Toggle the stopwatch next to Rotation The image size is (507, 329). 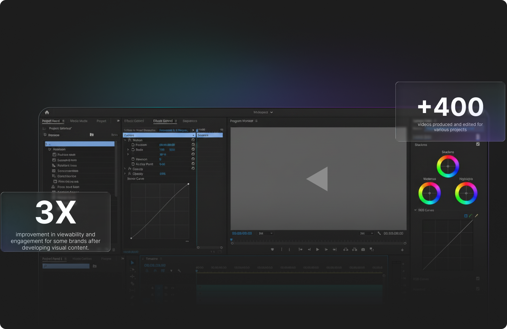pyautogui.click(x=133, y=159)
